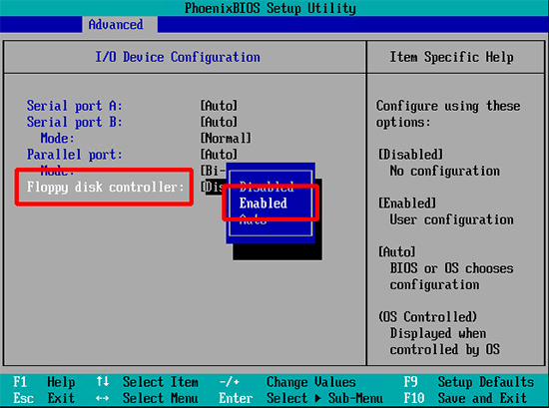Click the up-down arrows Select Item icon
The image size is (549, 408).
pos(103,381)
